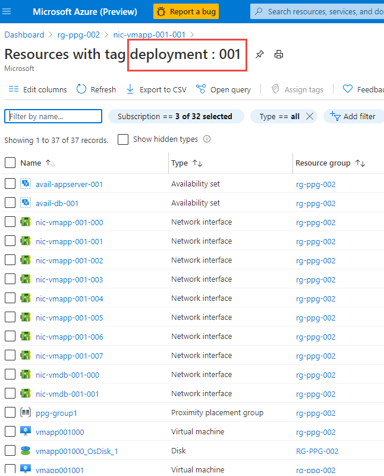The image size is (384, 476).
Task: Click Report a bug button
Action: 186,11
